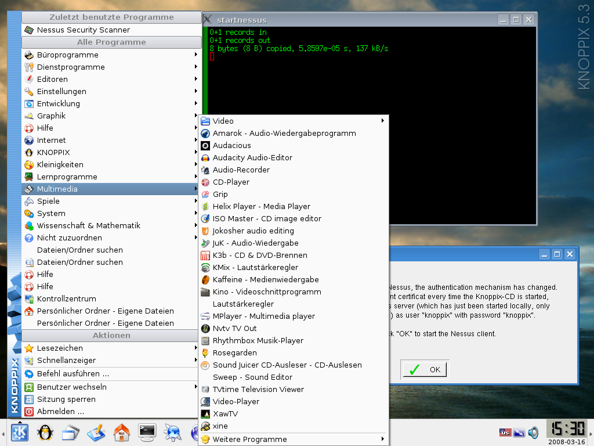This screenshot has height=446, width=594.
Task: Click the left panel scroll arrow
Action: (3, 434)
